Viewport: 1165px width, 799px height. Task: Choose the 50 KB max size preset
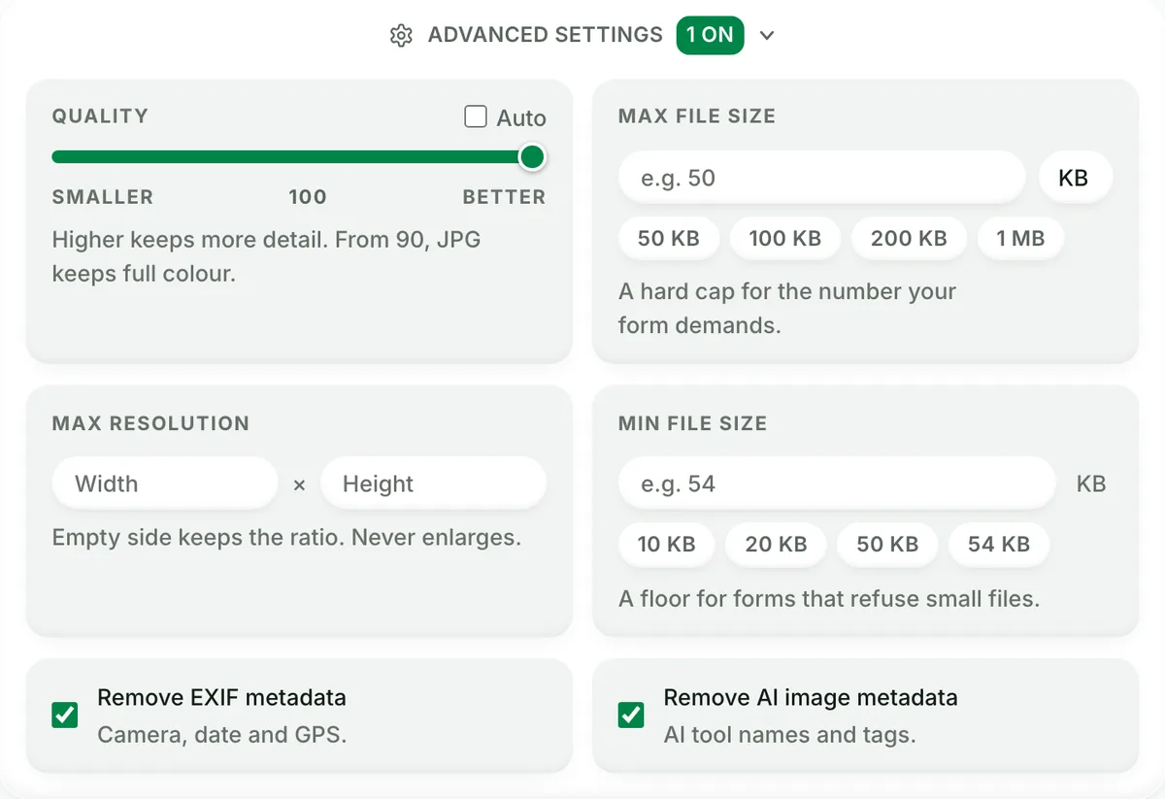coord(669,239)
